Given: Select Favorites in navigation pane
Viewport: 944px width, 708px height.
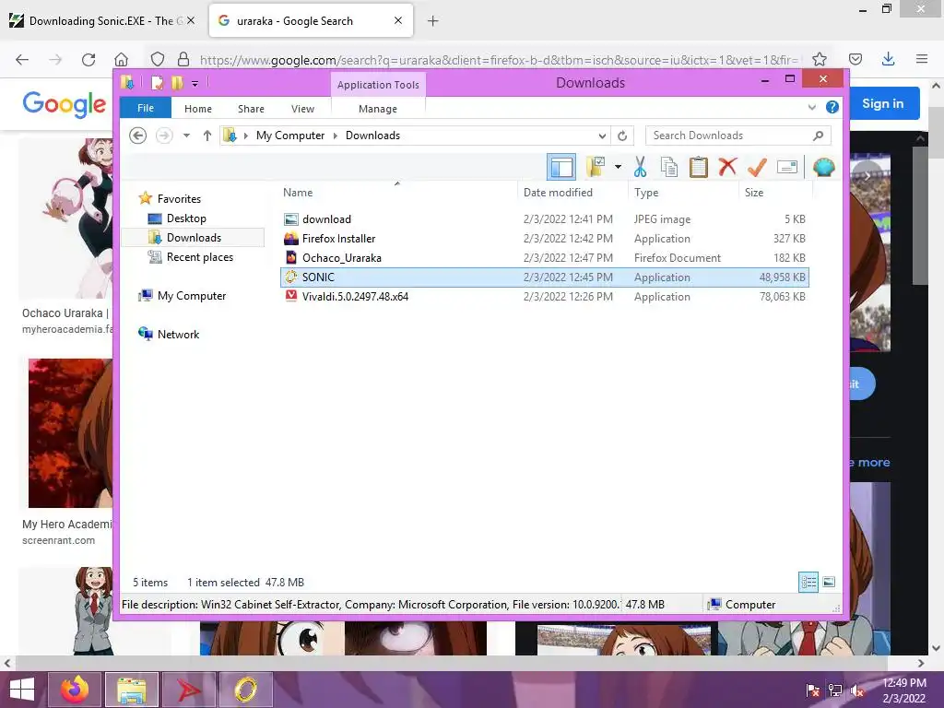Looking at the screenshot, I should click(x=179, y=199).
